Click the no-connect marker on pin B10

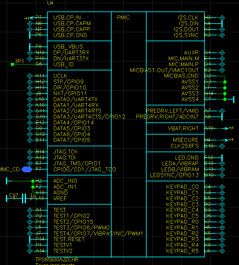222,175
